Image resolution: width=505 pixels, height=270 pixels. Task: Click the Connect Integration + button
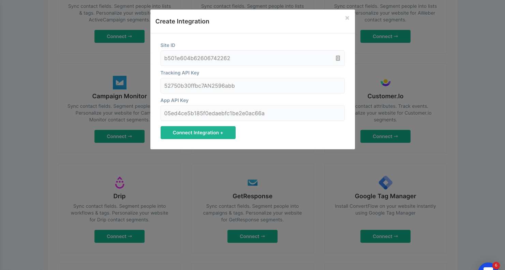[198, 133]
